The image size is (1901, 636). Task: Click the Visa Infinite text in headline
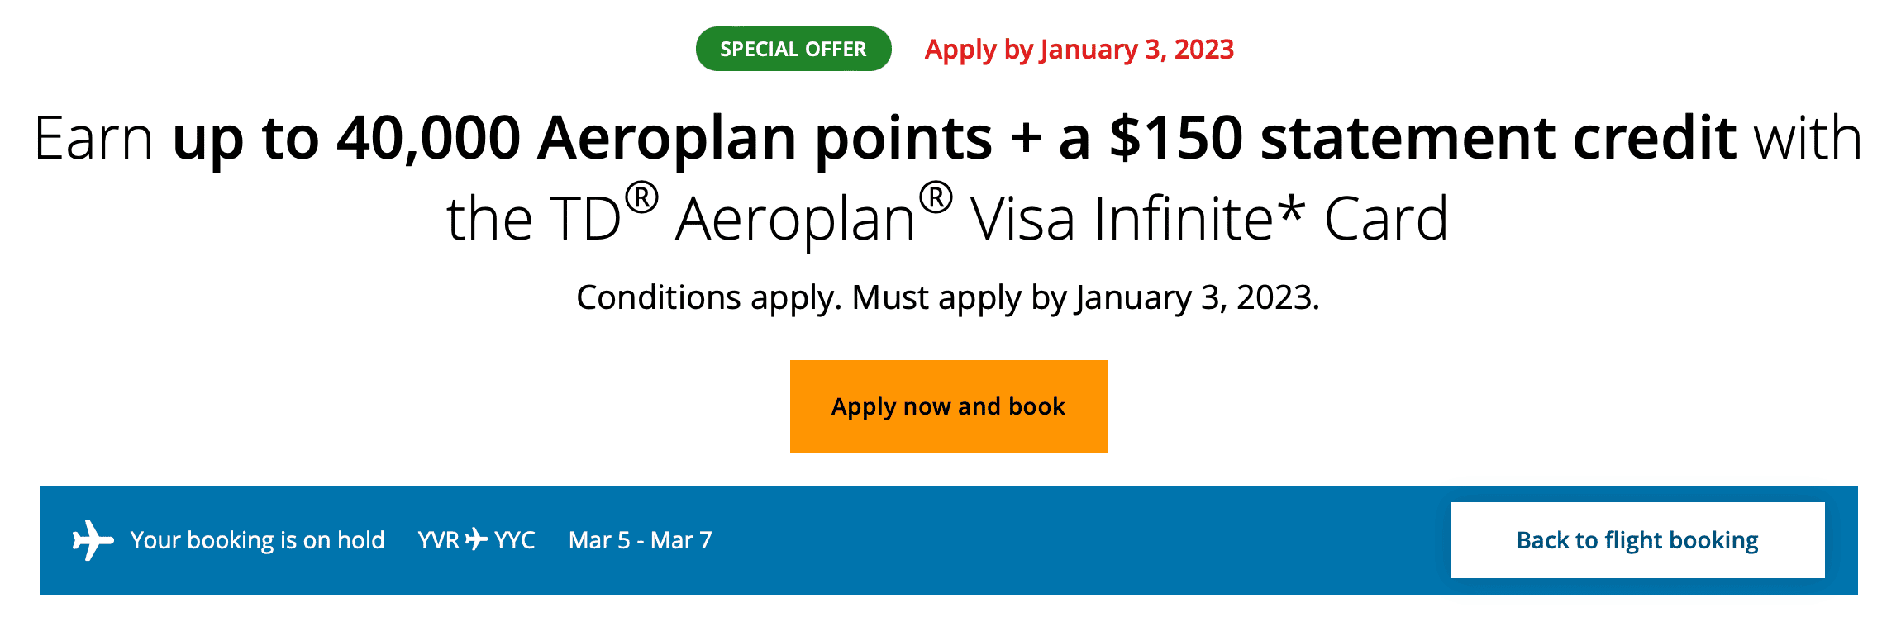pyautogui.click(x=1121, y=219)
